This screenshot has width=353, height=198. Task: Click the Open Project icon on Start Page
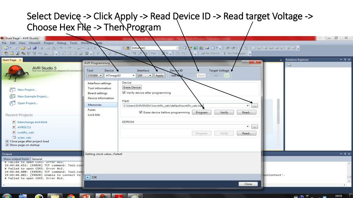[12, 103]
